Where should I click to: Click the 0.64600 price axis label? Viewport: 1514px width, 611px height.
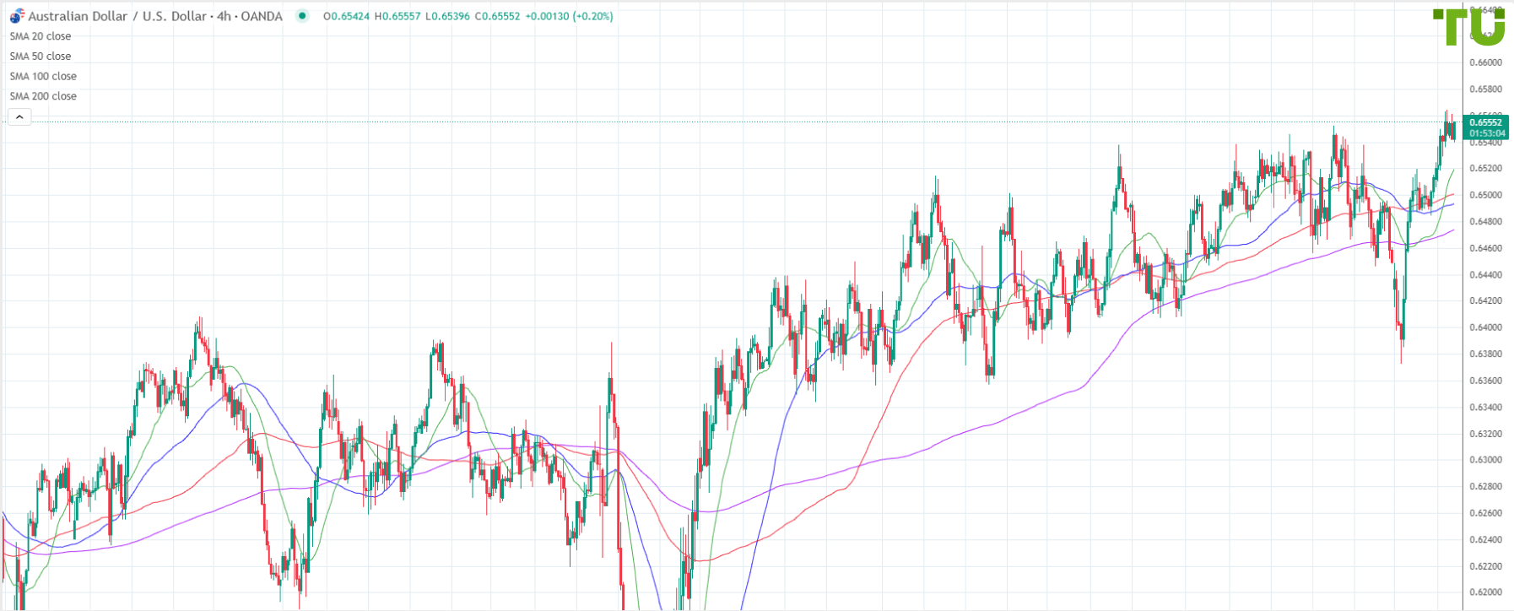click(1486, 248)
